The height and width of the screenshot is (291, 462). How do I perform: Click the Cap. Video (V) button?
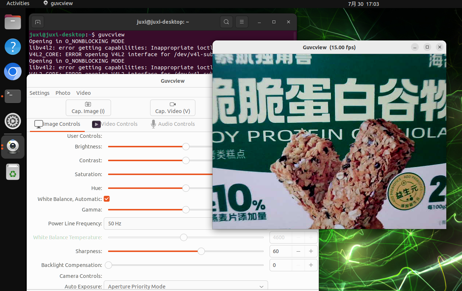point(173,108)
